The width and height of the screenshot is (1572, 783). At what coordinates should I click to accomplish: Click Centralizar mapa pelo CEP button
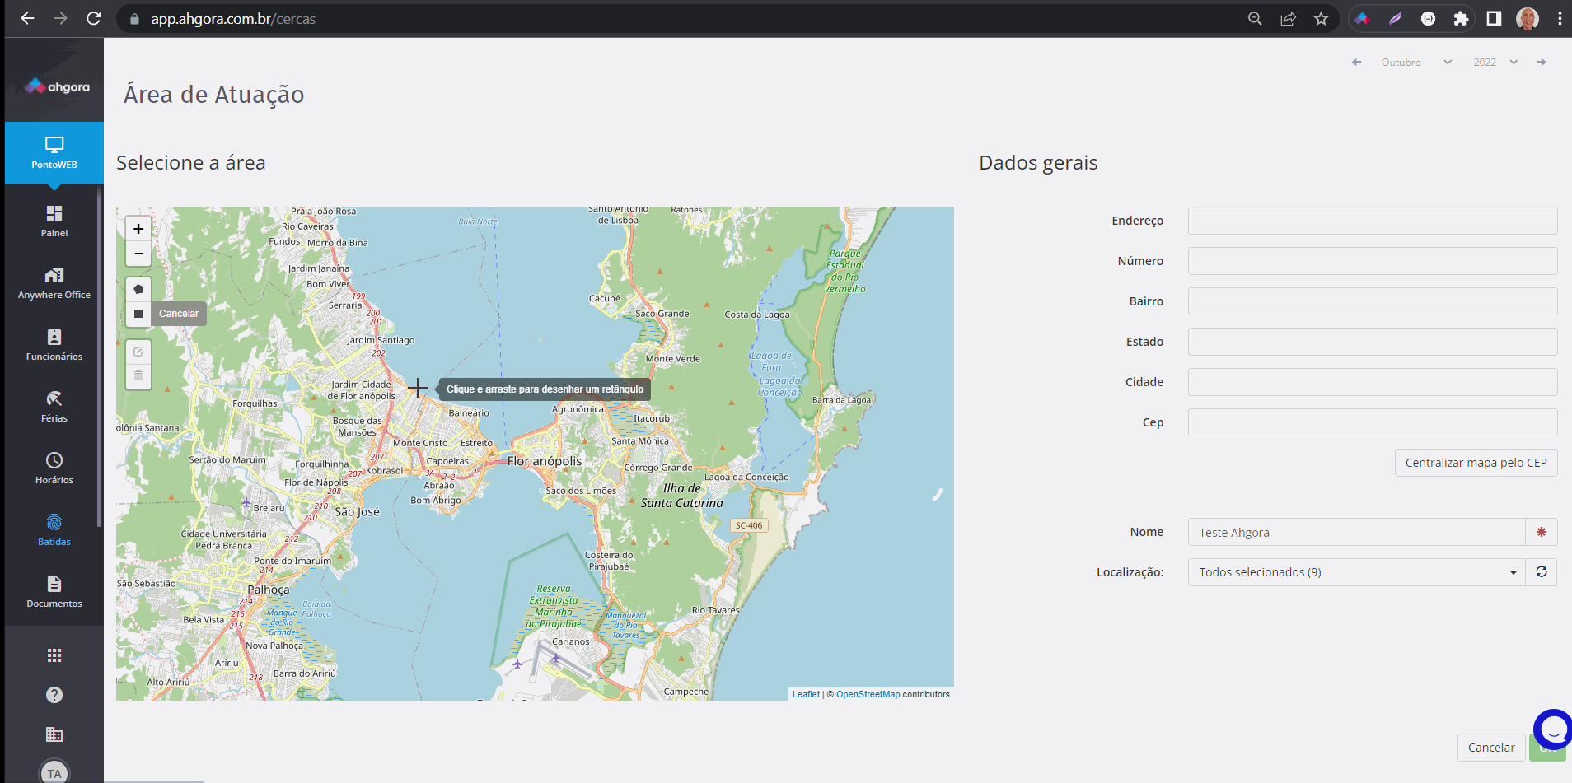[1476, 463]
